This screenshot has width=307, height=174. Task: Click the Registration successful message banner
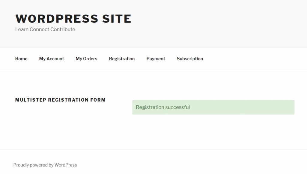[x=213, y=107]
